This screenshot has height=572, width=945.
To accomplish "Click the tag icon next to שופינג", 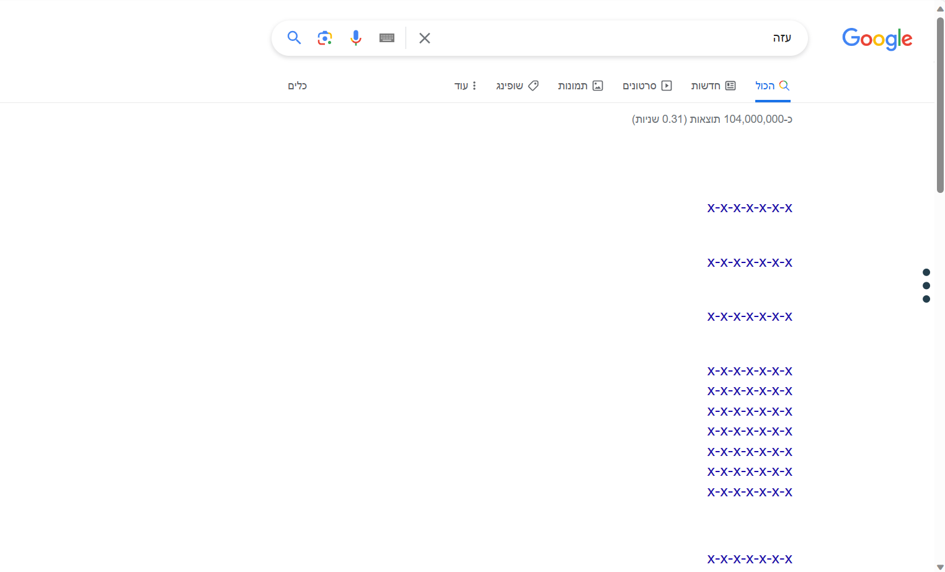I will click(x=533, y=86).
